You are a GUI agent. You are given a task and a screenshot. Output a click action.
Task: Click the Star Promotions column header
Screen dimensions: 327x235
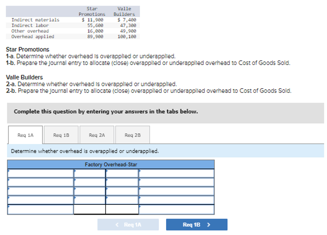click(92, 12)
